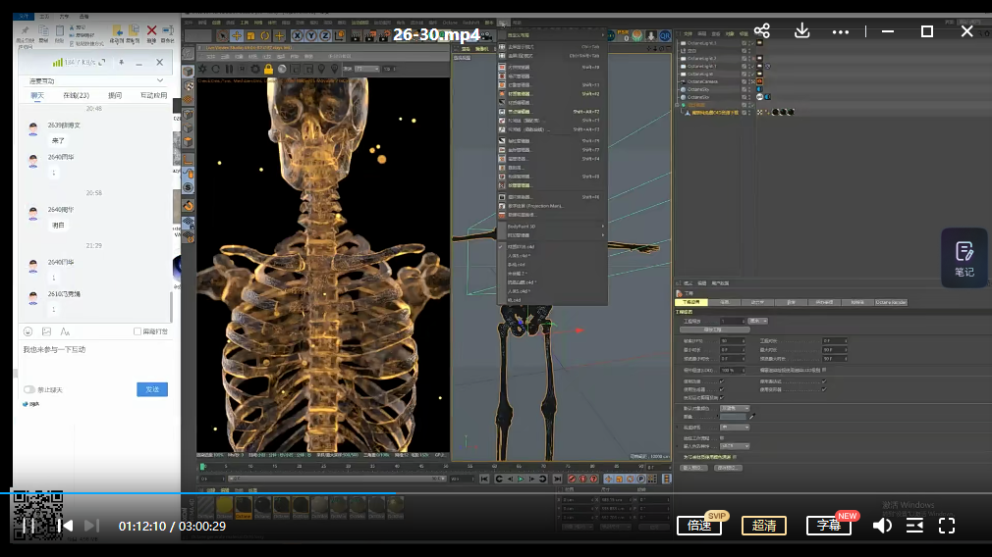Toggle the 禁止聊天 switch
Image resolution: width=992 pixels, height=557 pixels.
[29, 389]
